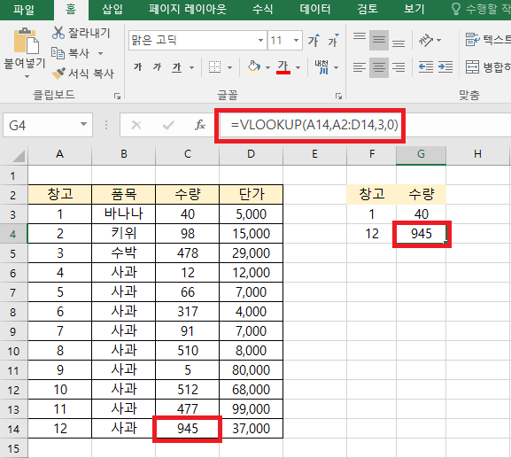The width and height of the screenshot is (511, 458).
Task: Select cell with value 945 in column C
Action: (x=188, y=429)
